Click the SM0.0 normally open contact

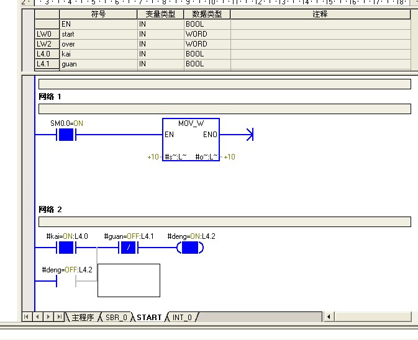pos(65,135)
